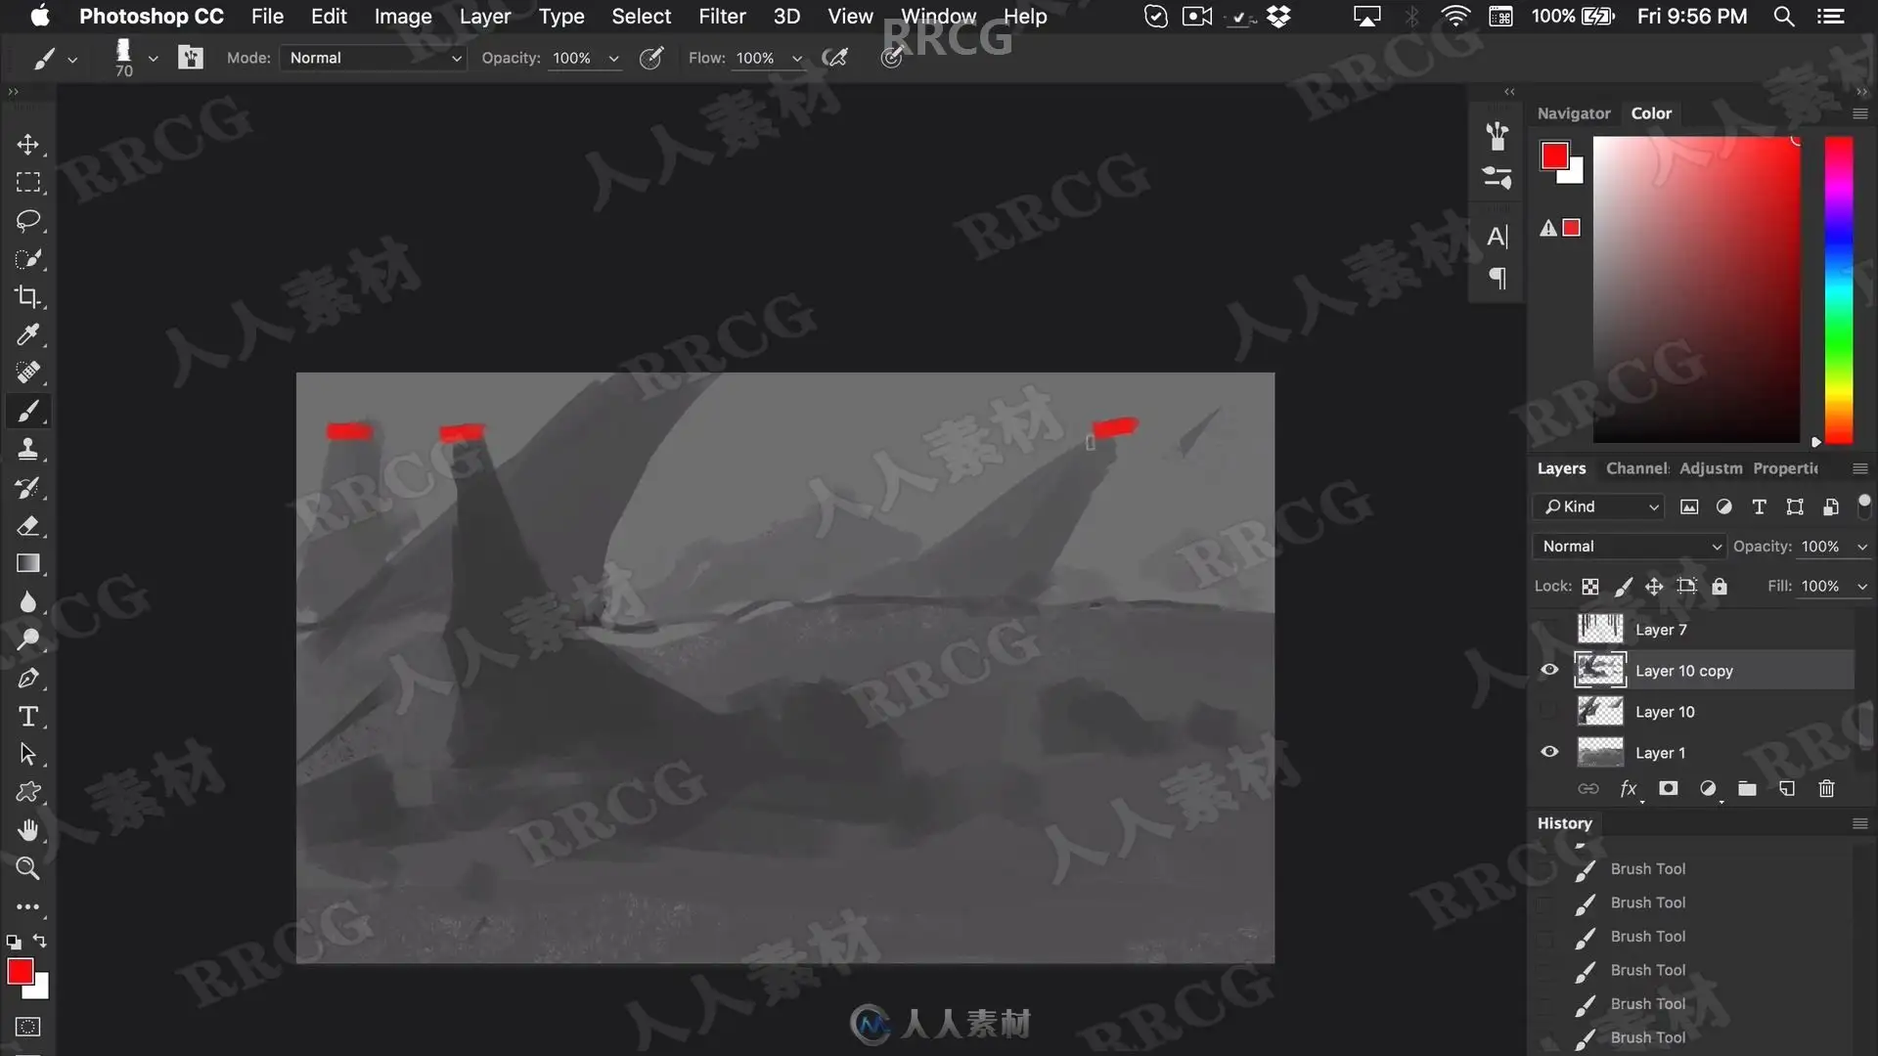Screen dimensions: 1878x1056
Task: Select the Path Selection tool
Action: pyautogui.click(x=27, y=754)
